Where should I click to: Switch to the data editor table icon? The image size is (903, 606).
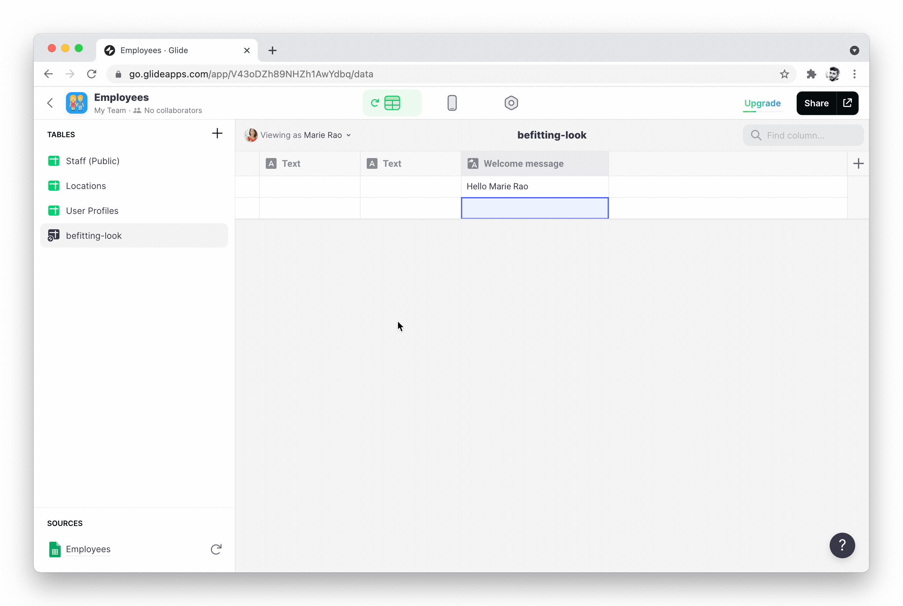click(392, 103)
